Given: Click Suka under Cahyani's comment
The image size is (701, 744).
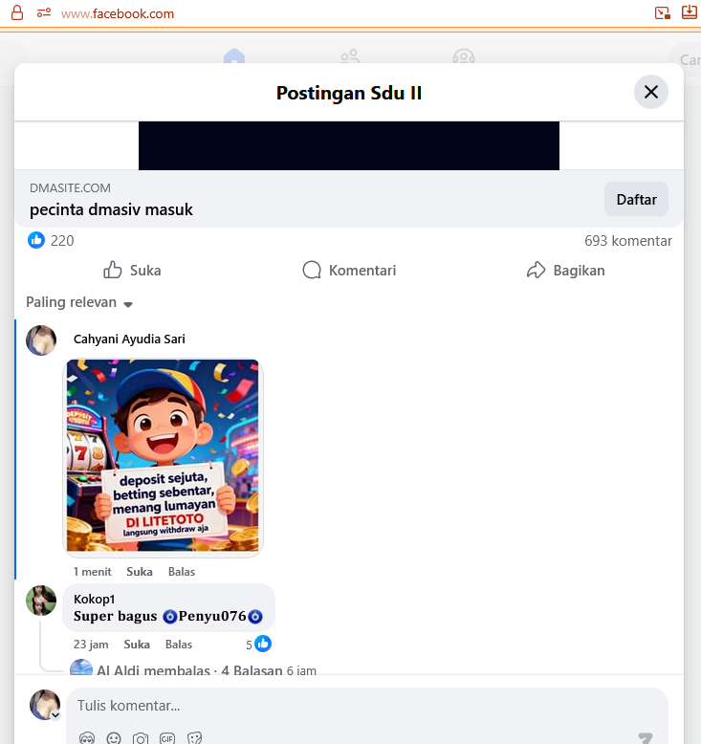Looking at the screenshot, I should [140, 572].
